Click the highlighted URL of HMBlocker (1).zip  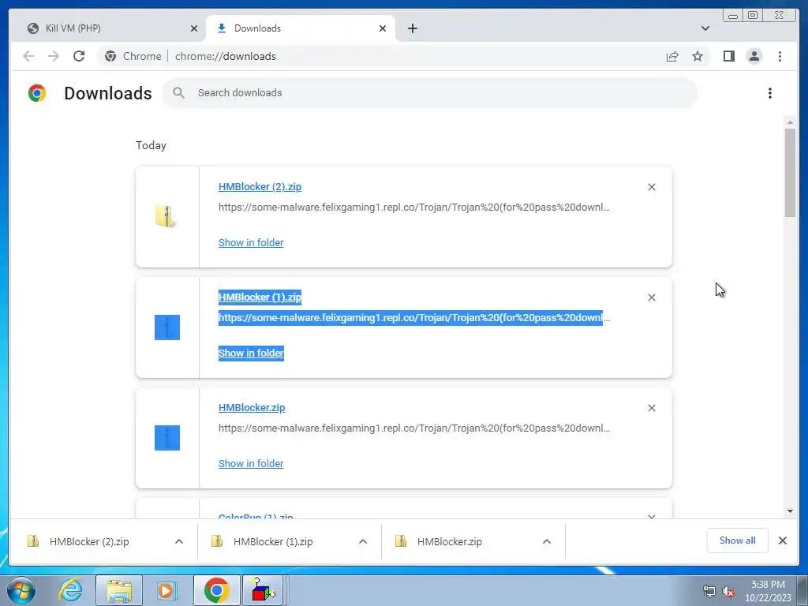(413, 318)
